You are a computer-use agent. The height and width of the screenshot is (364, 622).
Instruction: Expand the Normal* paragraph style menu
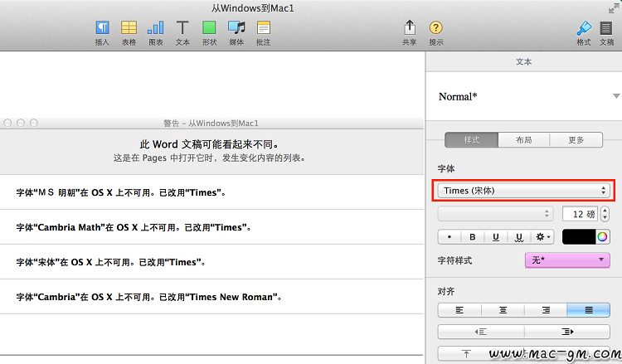tap(615, 96)
